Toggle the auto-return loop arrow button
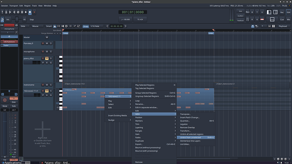The width and height of the screenshot is (292, 164). click(x=2, y=19)
